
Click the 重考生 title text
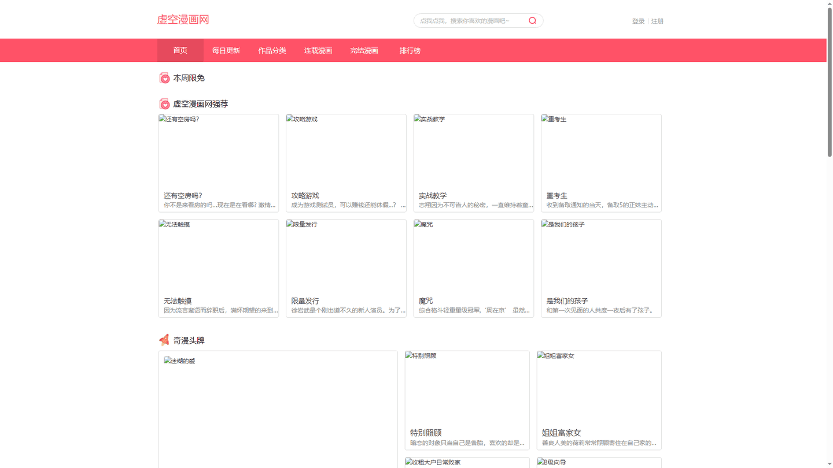point(556,196)
